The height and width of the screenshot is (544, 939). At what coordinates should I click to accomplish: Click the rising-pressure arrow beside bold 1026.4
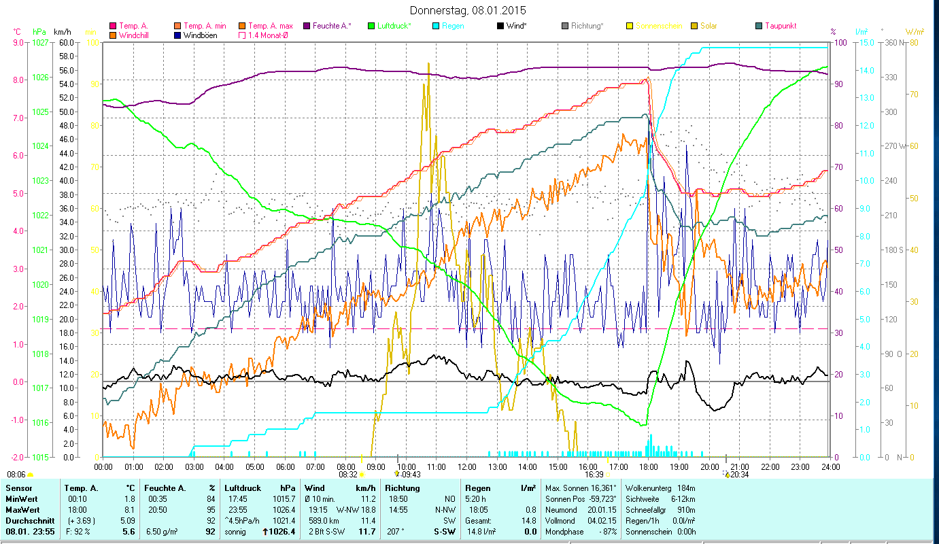(266, 531)
